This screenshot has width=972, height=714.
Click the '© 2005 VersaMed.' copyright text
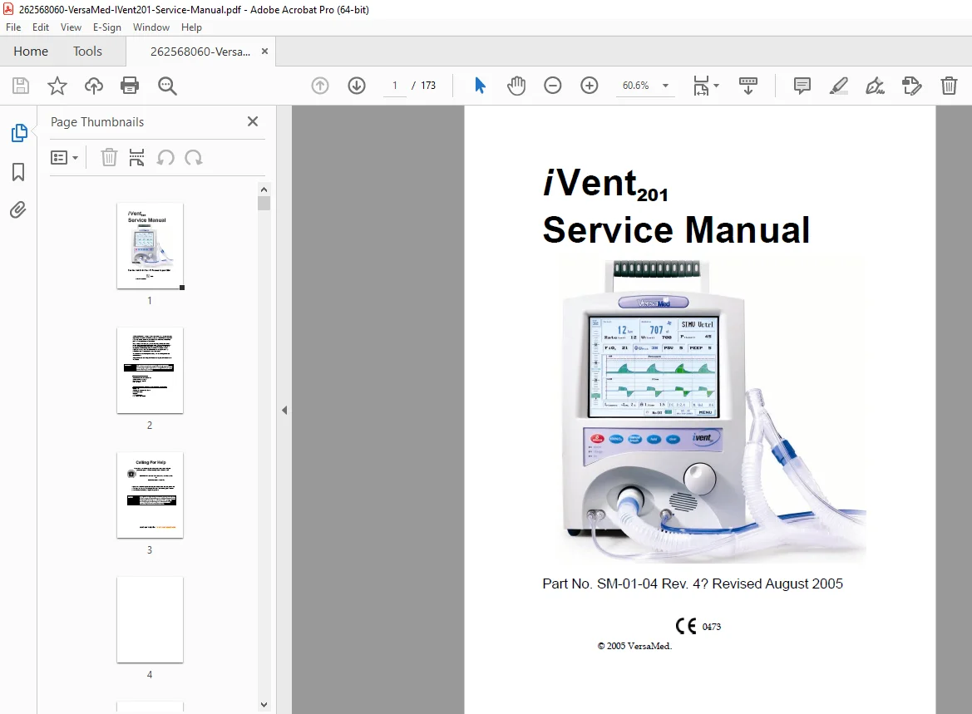[x=634, y=646]
